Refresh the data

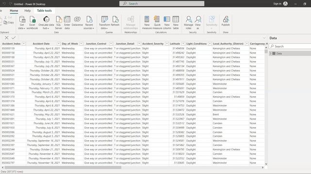pos(115,21)
